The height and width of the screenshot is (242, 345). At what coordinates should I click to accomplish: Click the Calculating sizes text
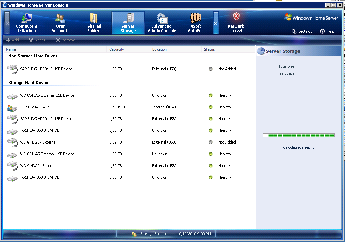(298, 147)
